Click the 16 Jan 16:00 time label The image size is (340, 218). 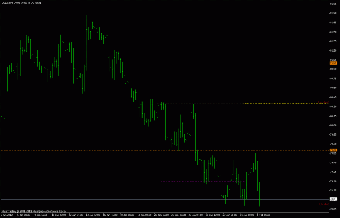[x=110, y=215]
